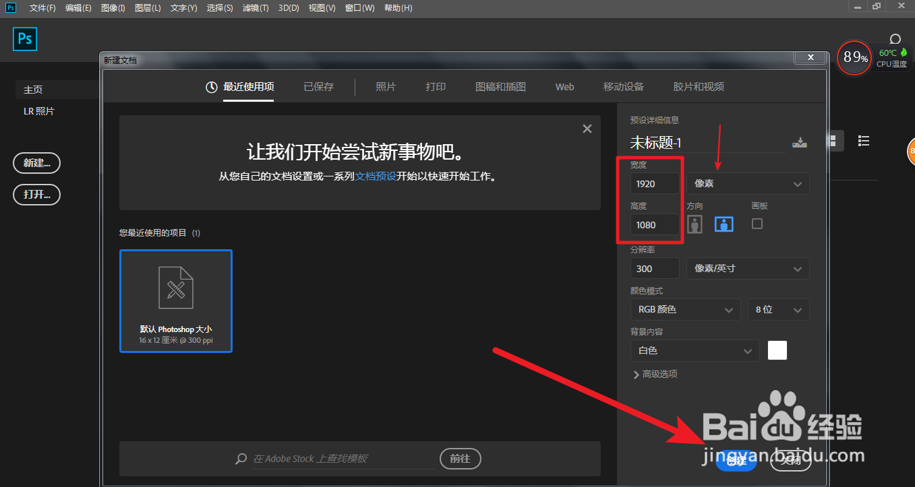Click the orange 89% usage badge
This screenshot has height=487, width=915.
[x=854, y=59]
